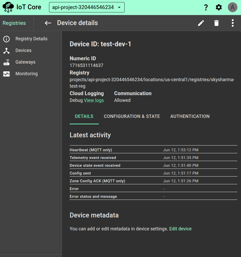Expand the api-project-320446546234 project dropdown

(x=87, y=7)
